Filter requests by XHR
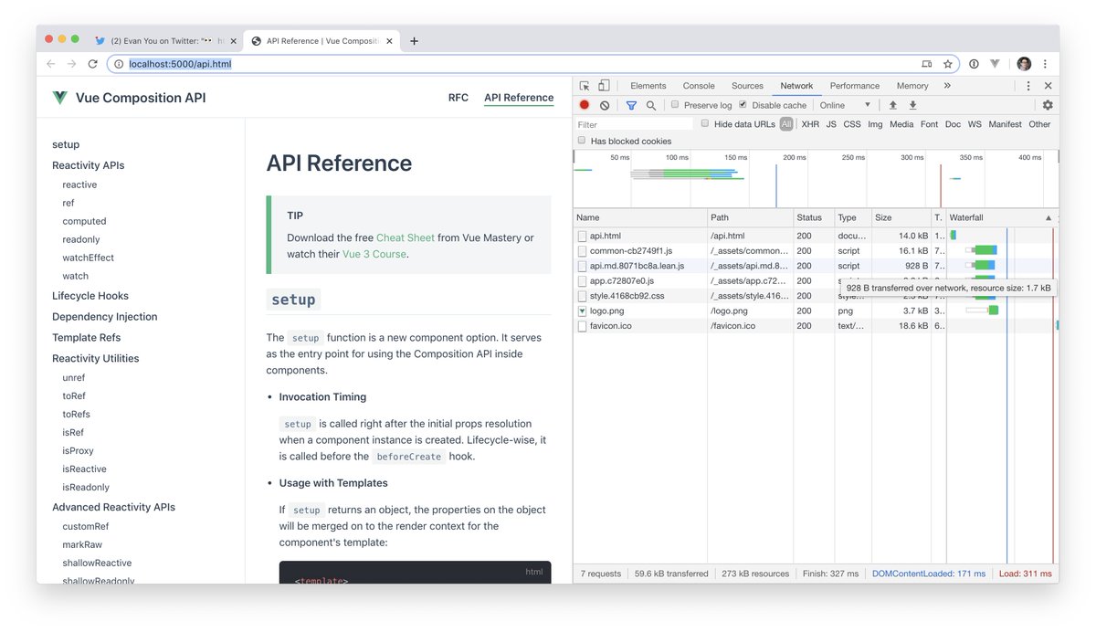The height and width of the screenshot is (632, 1096). [810, 124]
